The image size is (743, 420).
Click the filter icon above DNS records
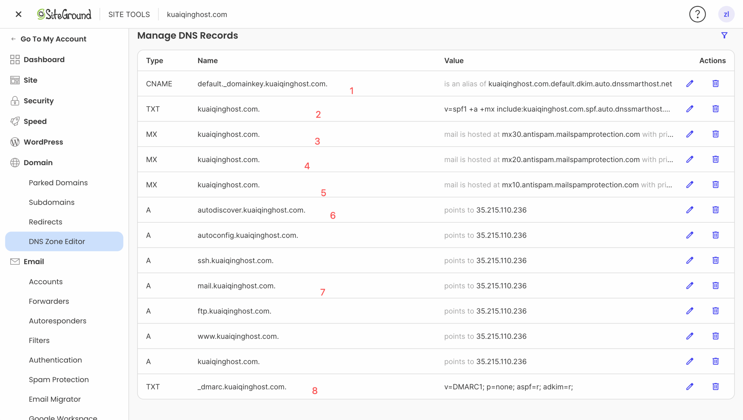click(724, 35)
